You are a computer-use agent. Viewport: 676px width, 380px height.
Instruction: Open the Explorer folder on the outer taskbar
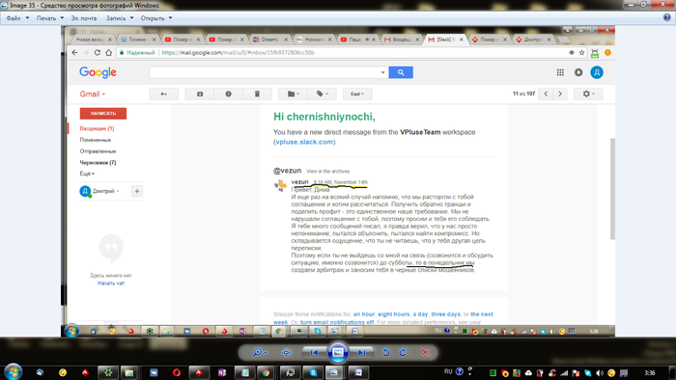[x=128, y=372]
